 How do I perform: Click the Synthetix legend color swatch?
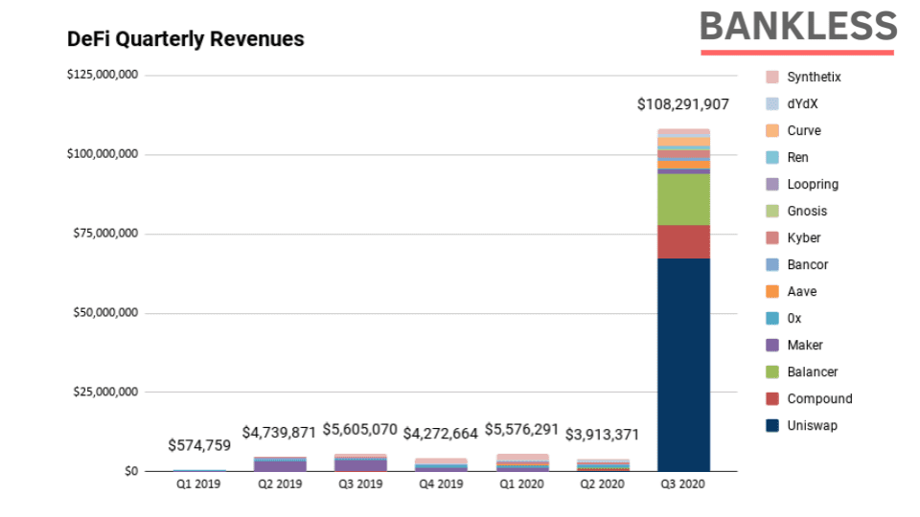pos(772,77)
